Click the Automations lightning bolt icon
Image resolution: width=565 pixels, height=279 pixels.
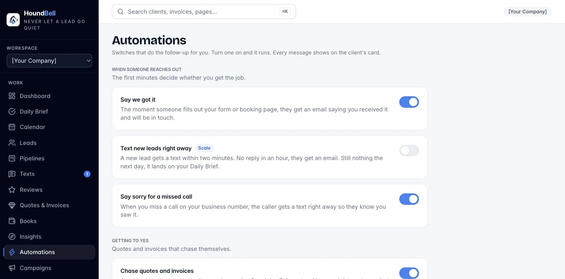click(x=12, y=252)
